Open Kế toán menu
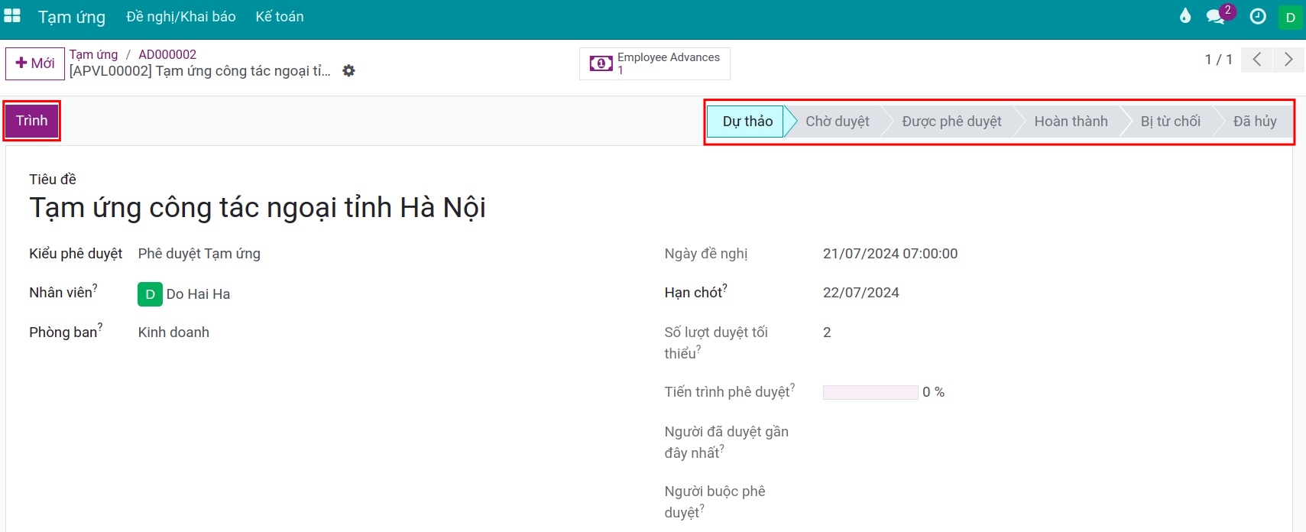The width and height of the screenshot is (1306, 532). [280, 17]
